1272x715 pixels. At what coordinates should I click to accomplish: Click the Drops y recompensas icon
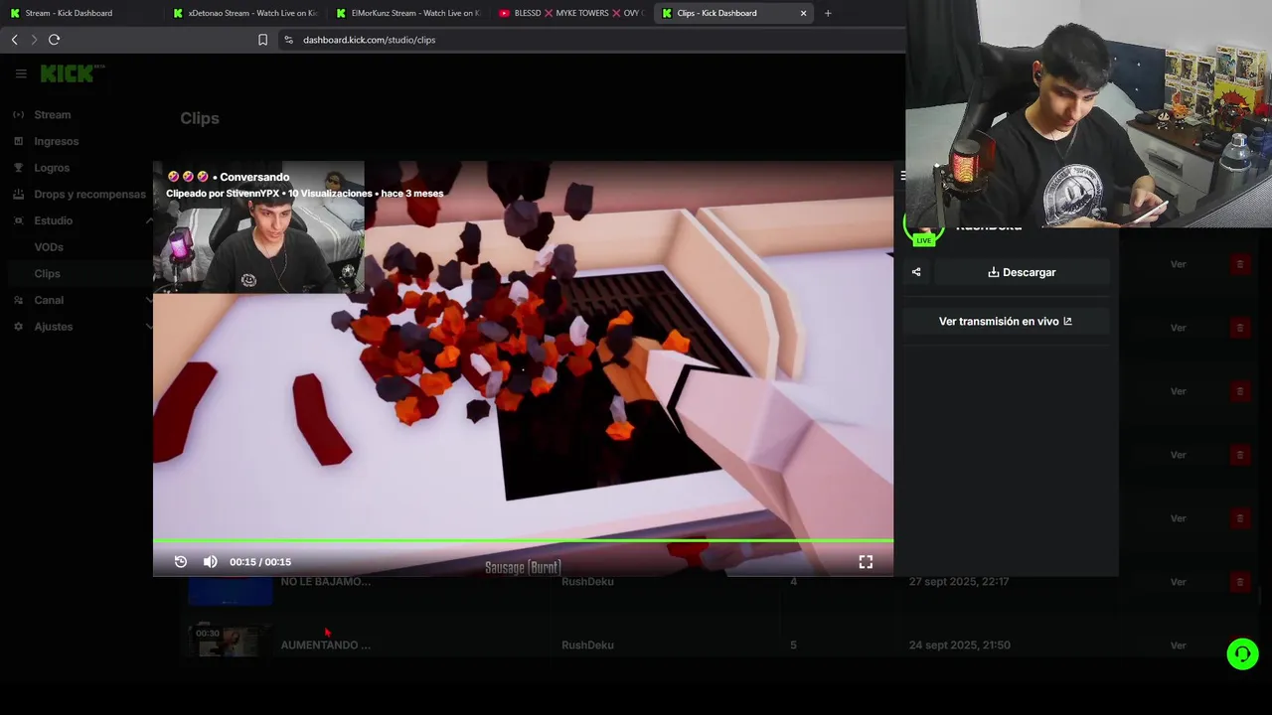[18, 195]
